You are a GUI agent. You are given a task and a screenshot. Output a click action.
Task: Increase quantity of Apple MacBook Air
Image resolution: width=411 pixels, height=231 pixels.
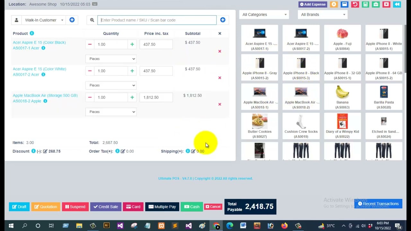click(x=132, y=97)
